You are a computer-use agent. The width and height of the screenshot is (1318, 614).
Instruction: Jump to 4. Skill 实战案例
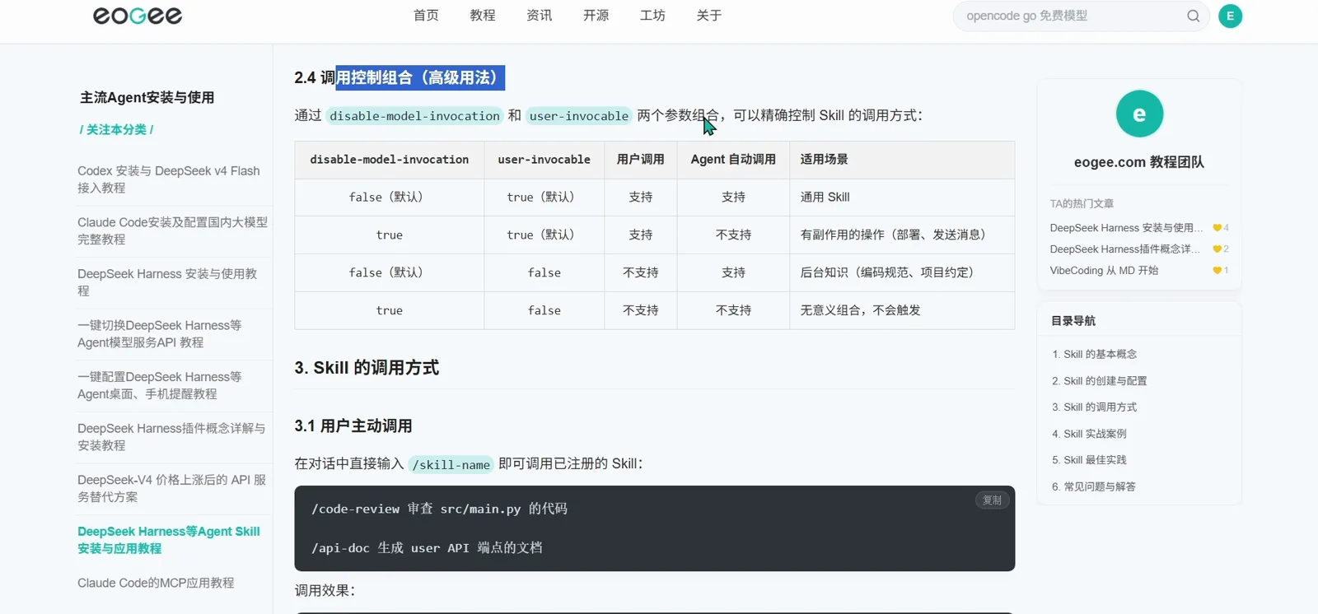pyautogui.click(x=1089, y=434)
